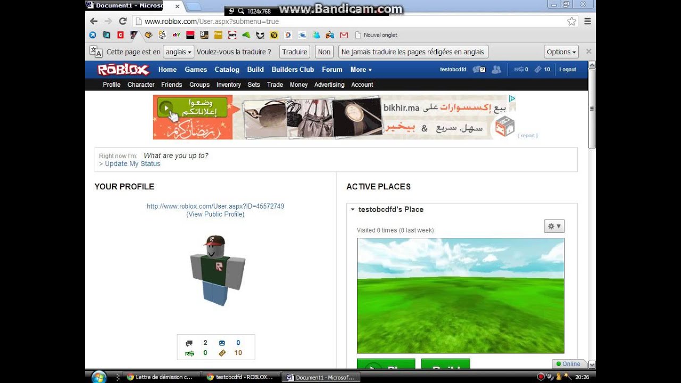This screenshot has height=383, width=681.
Task: Click Ne jamais traduire les pages rédigées en anglais
Action: click(413, 52)
